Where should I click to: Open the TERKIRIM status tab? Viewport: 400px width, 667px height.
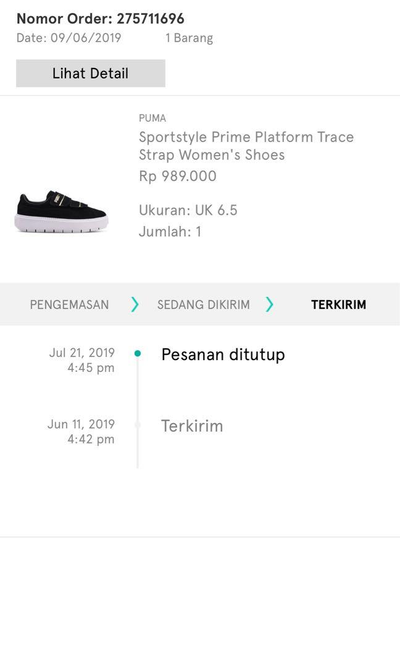338,304
